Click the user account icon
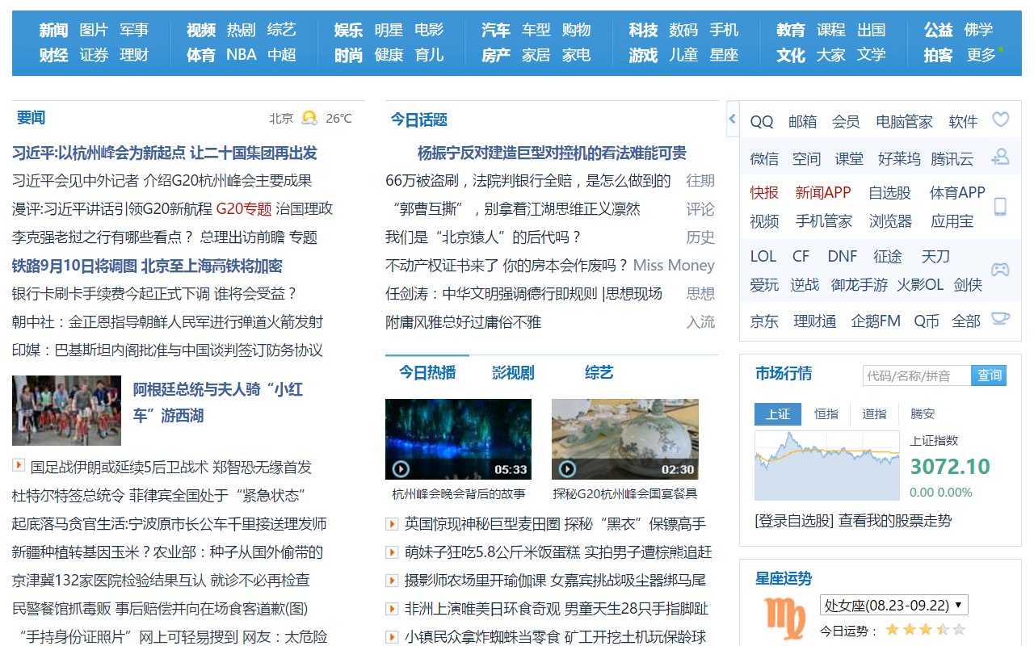Viewport: 1034px width, 646px height. point(1000,157)
